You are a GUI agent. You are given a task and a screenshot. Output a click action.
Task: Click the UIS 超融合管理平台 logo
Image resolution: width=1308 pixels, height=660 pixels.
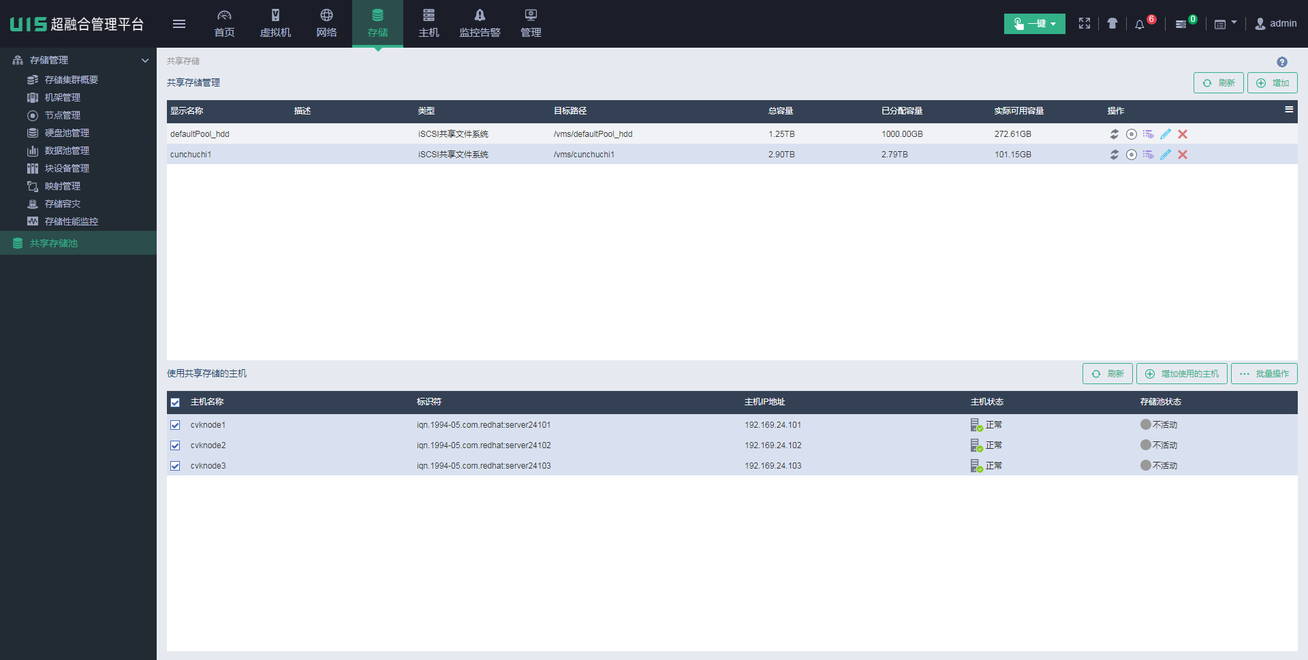[77, 24]
